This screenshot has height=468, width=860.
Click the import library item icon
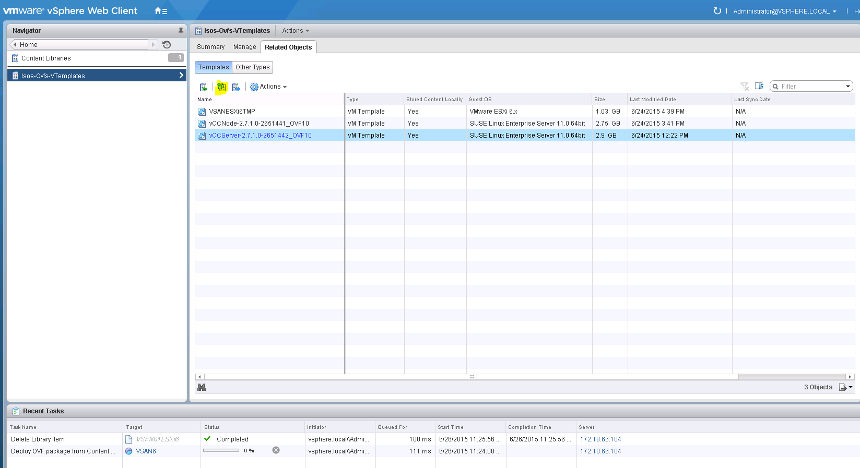point(204,87)
